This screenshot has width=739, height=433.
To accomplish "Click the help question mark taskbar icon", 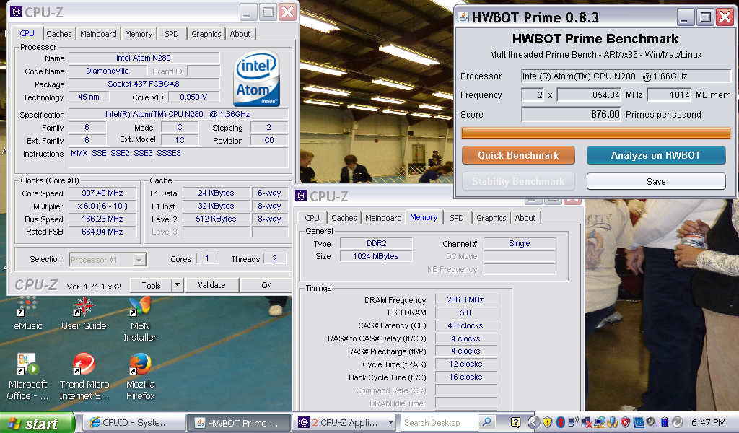I will click(x=515, y=422).
